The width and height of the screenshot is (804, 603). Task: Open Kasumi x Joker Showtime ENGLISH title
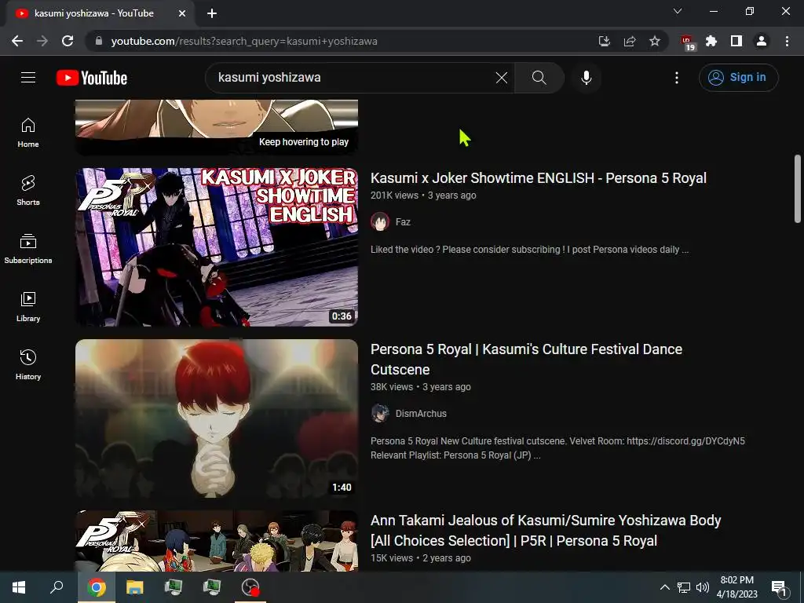tap(539, 178)
